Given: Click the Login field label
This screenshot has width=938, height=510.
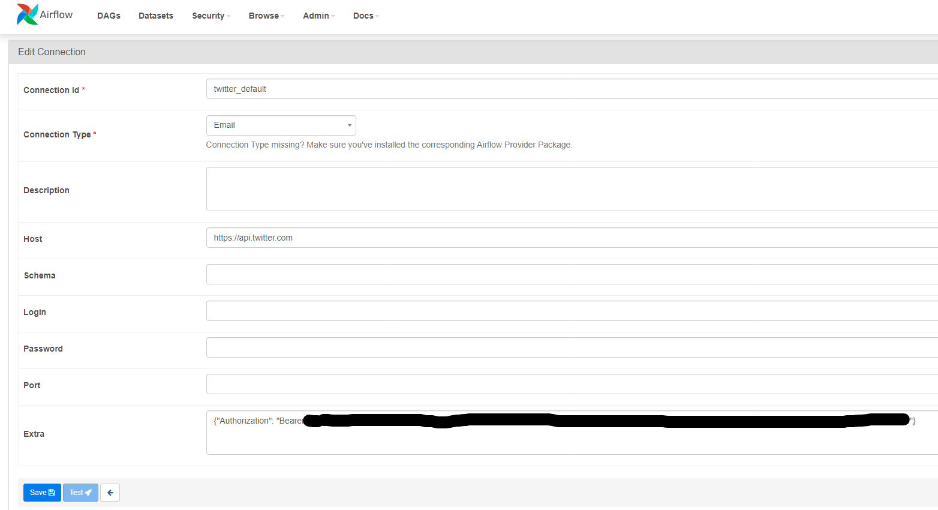Looking at the screenshot, I should click(35, 312).
